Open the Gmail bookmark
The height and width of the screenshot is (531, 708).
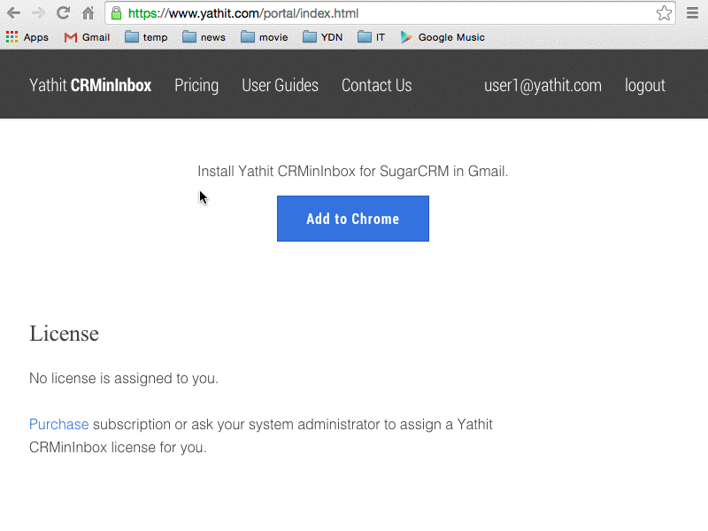(87, 37)
